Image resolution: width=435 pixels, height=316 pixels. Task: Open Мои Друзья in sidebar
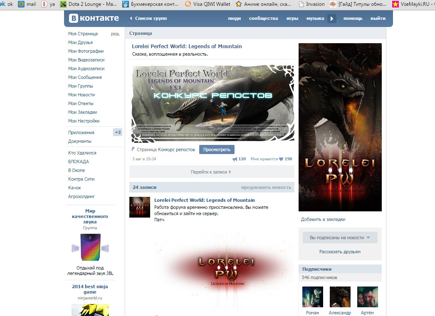tap(80, 42)
